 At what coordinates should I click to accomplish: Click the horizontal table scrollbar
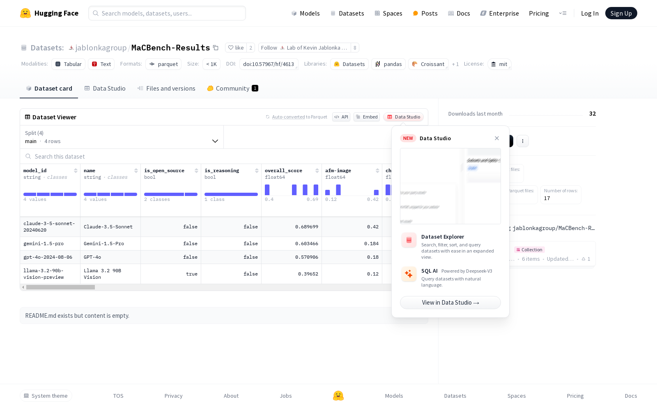60,287
